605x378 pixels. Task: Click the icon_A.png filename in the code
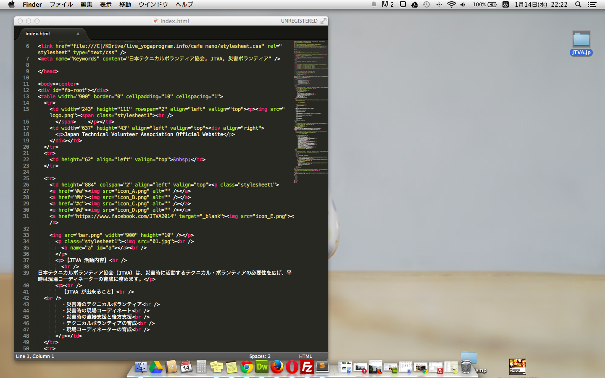point(132,191)
